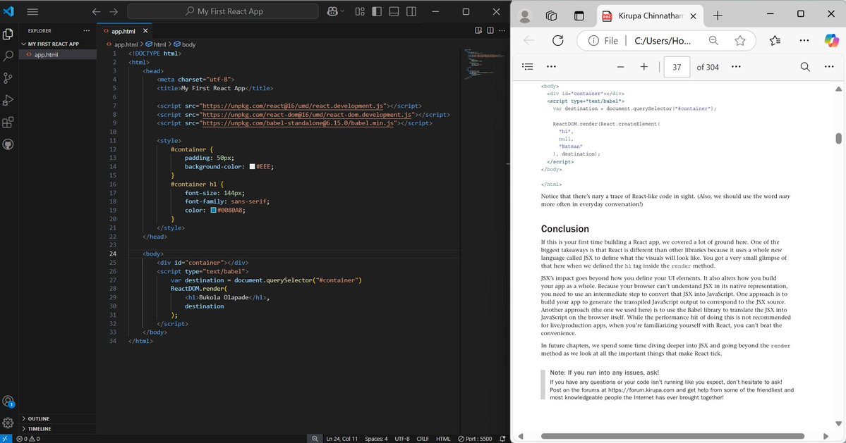Open Edge Settings and more menu

click(x=804, y=40)
